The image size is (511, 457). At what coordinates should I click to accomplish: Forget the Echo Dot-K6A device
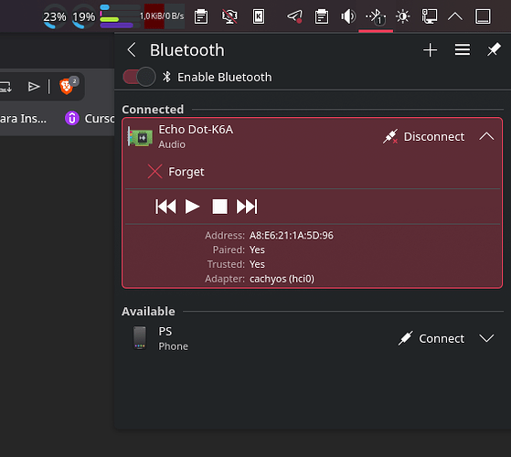[x=176, y=172]
